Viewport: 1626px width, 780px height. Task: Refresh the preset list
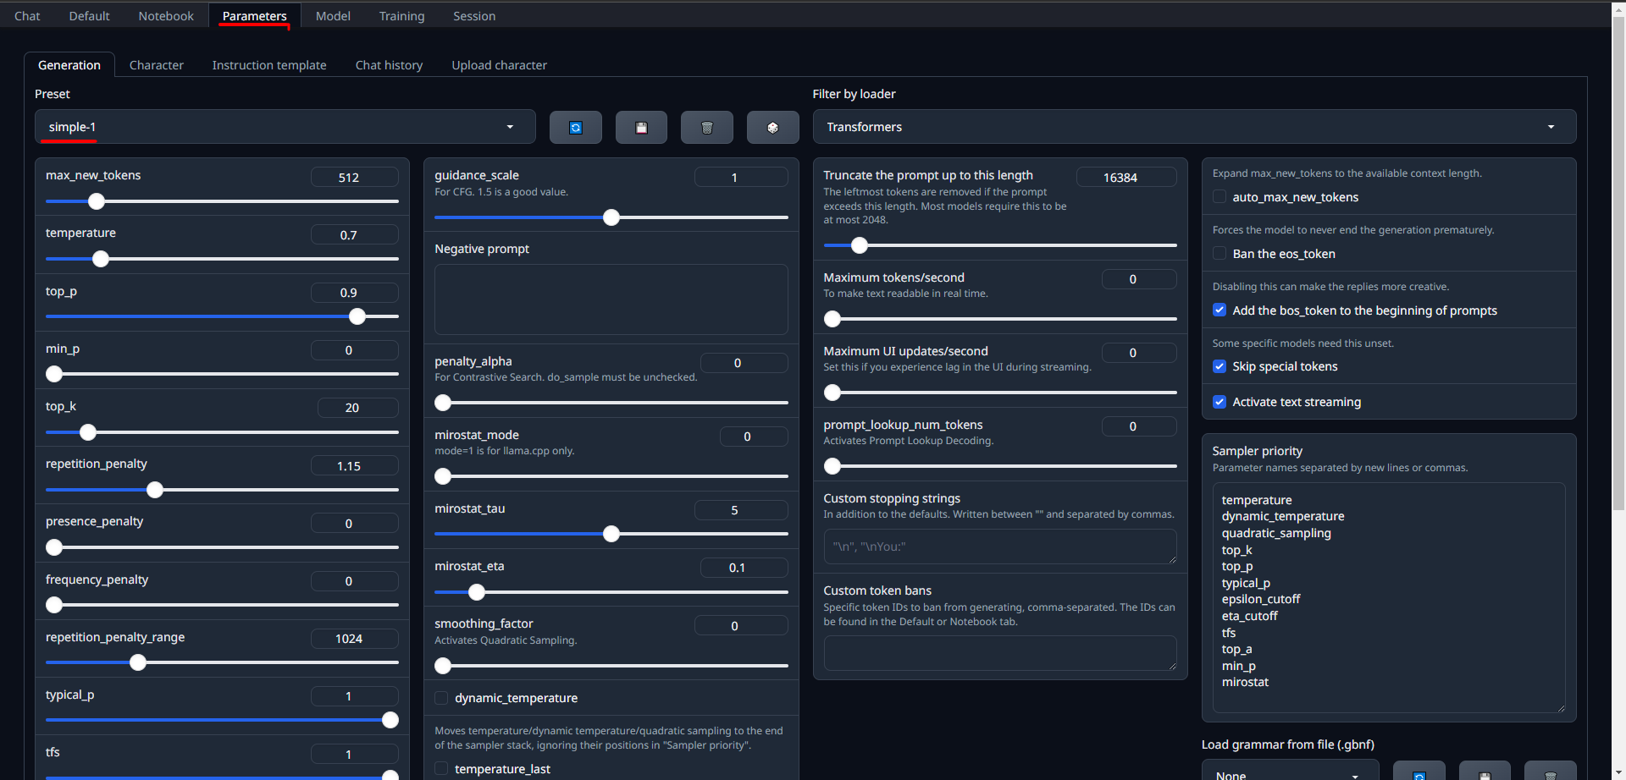click(576, 127)
